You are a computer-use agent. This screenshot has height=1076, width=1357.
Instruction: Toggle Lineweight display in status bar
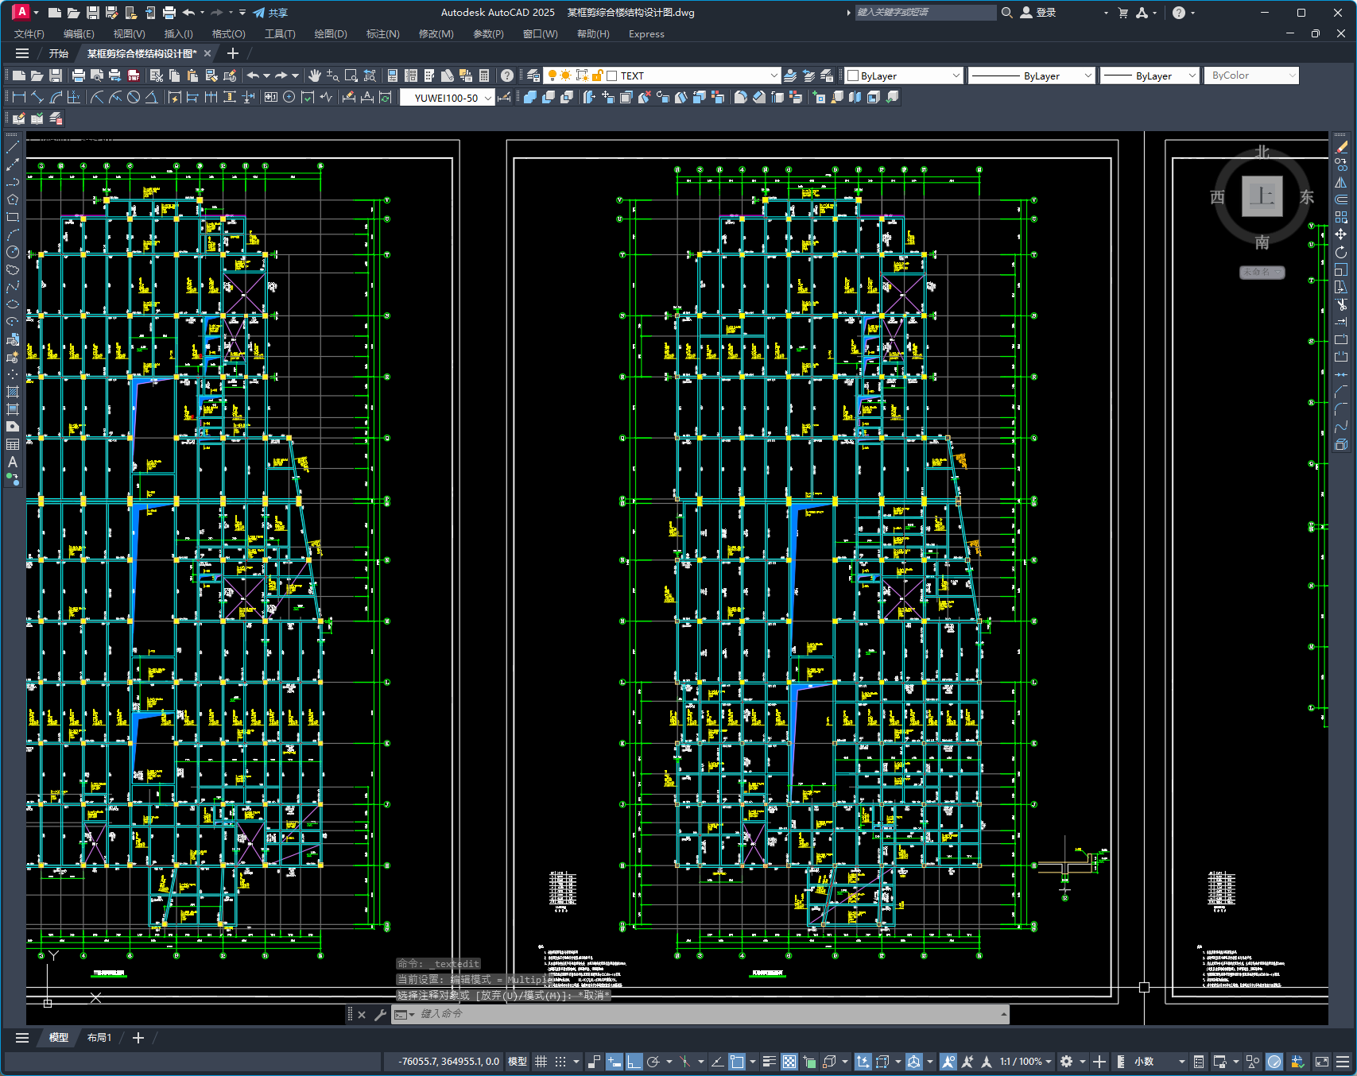(769, 1062)
